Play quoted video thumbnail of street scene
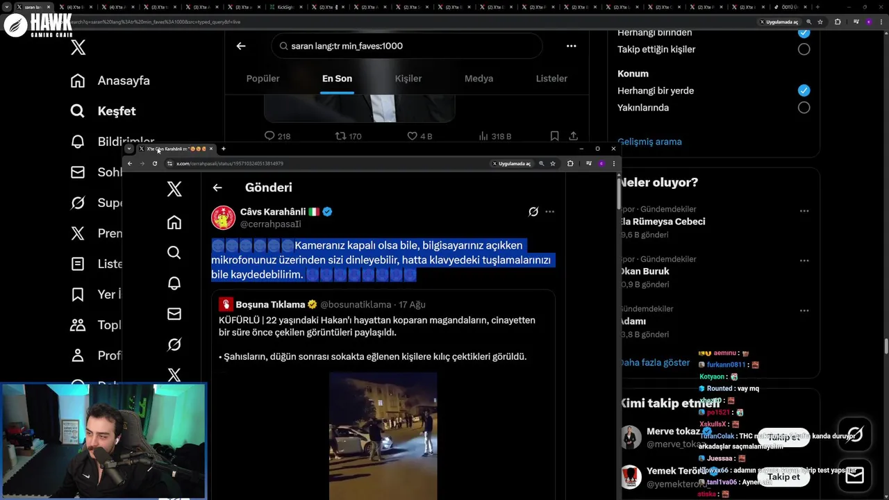The height and width of the screenshot is (500, 889). (383, 436)
